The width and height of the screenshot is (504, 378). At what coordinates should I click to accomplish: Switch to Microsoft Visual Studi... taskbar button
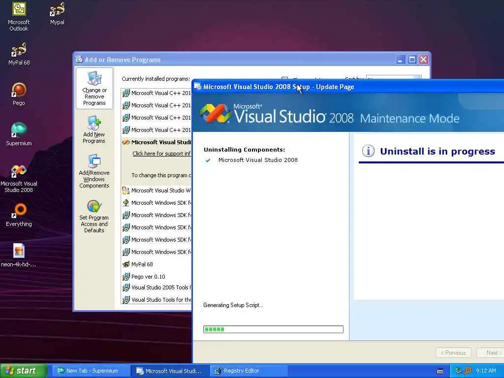(x=170, y=371)
